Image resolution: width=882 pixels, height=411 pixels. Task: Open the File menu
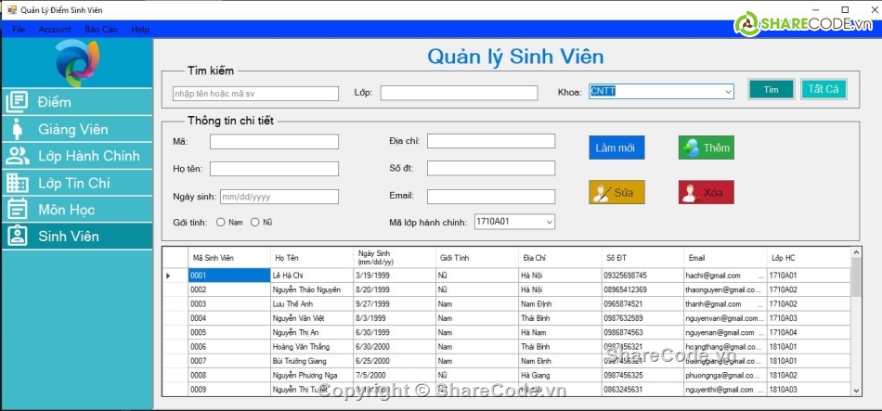[19, 30]
